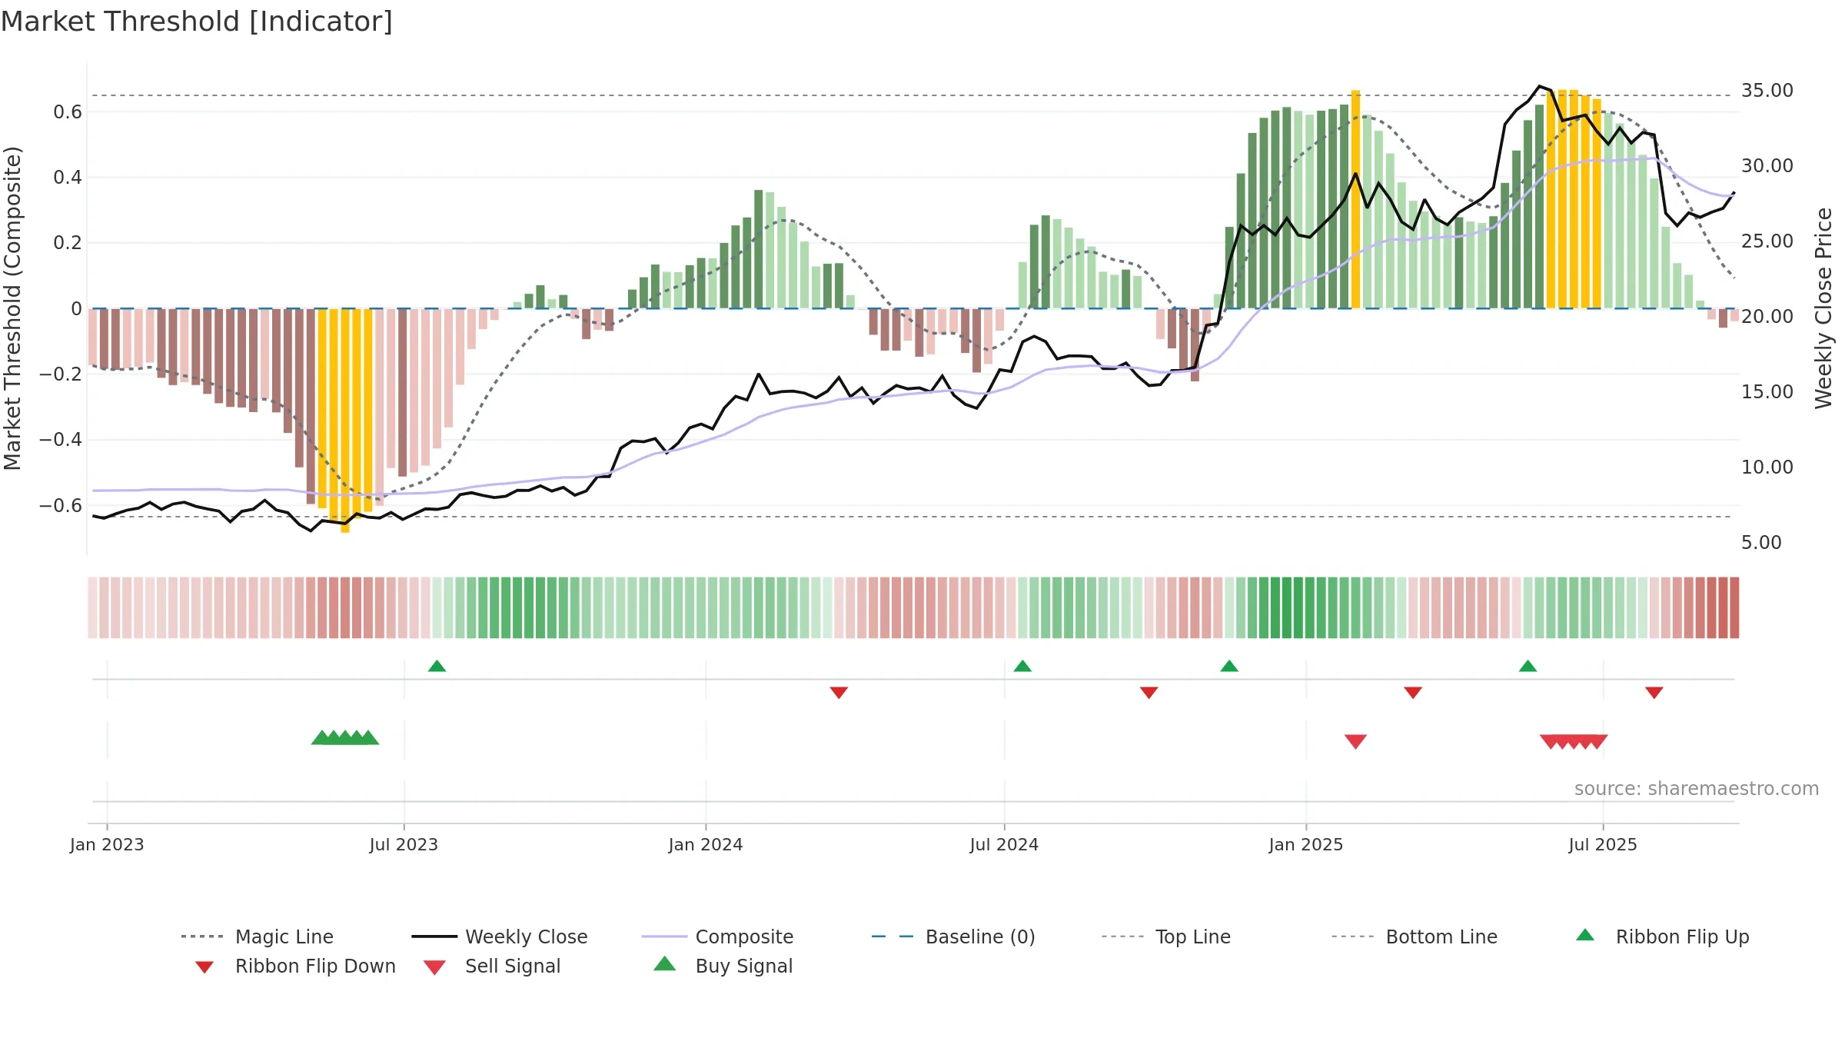Click the ribbon flip down marker in autumn 2024

tap(1149, 693)
